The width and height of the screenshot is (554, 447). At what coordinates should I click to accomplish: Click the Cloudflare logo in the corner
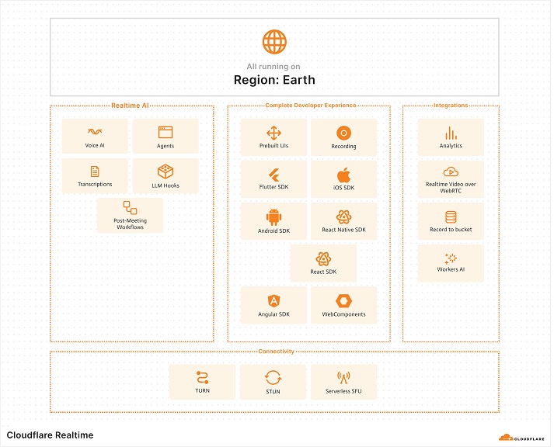pyautogui.click(x=521, y=438)
